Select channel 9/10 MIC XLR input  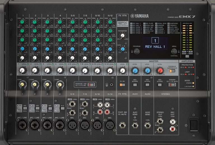[97, 125]
